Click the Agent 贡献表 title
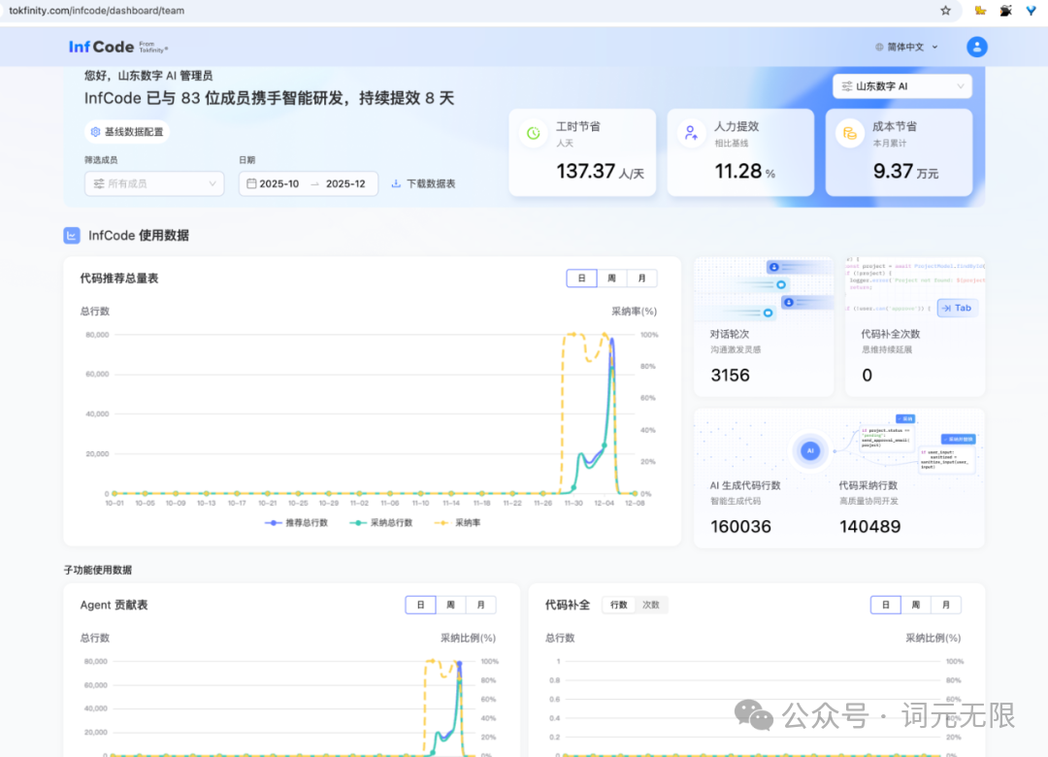Screen dimensions: 1048x757 [114, 605]
